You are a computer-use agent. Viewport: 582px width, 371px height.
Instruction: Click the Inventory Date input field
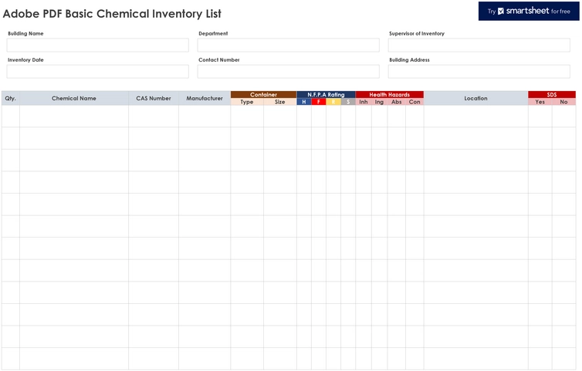97,72
